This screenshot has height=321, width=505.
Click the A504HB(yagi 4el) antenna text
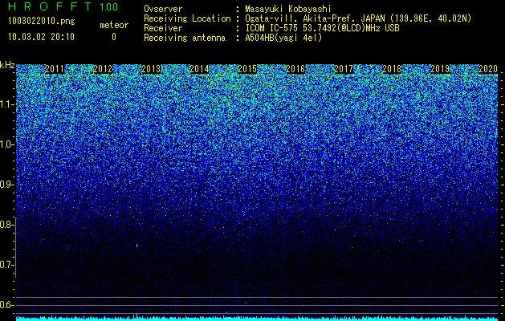point(283,38)
